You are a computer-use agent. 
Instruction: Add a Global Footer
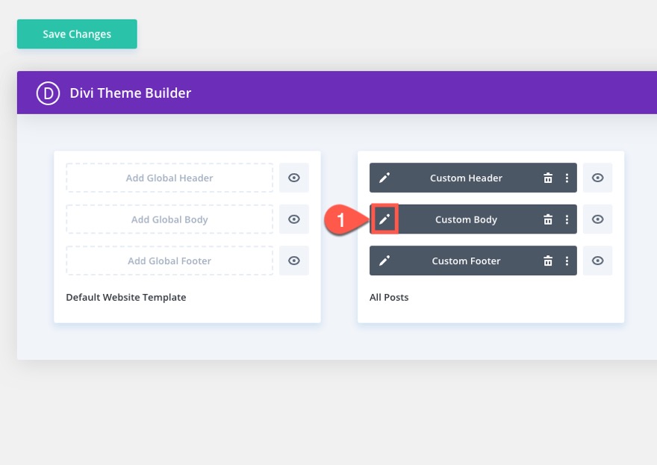pos(169,260)
